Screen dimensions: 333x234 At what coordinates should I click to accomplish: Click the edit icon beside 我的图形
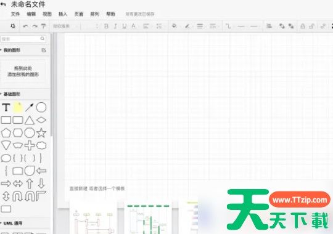coord(44,50)
